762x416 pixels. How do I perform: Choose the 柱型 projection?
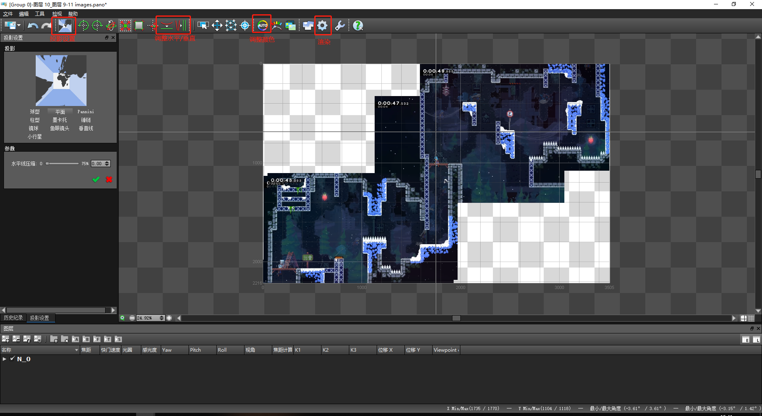pos(35,120)
